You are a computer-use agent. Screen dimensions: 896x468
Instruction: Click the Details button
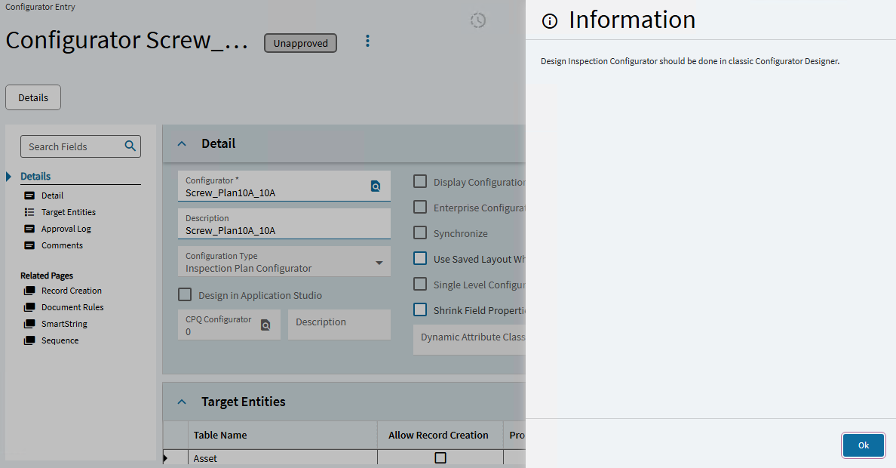tap(33, 97)
